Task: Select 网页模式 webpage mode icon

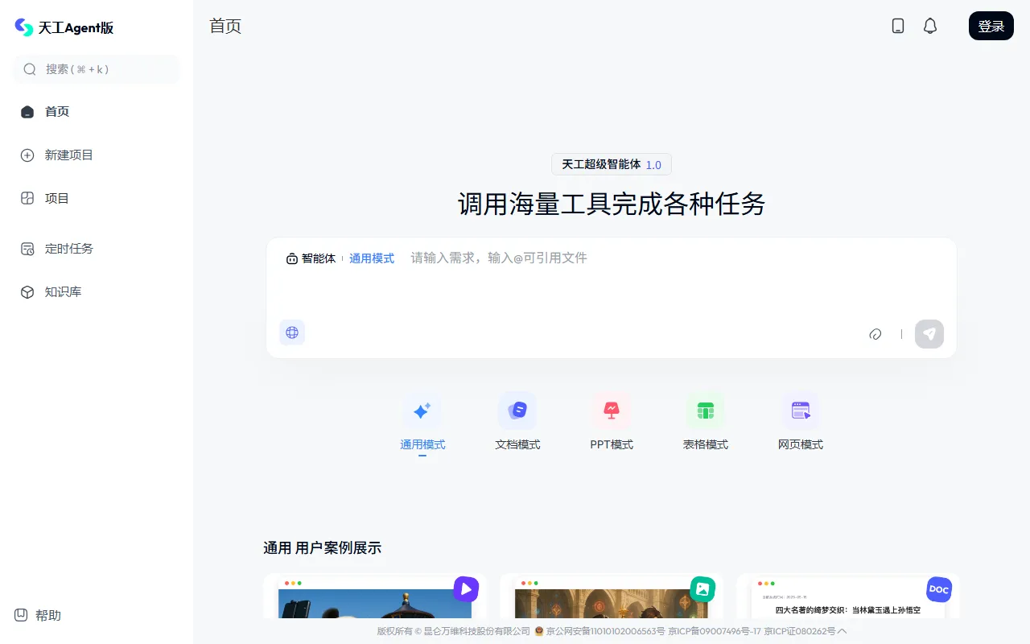Action: 800,411
